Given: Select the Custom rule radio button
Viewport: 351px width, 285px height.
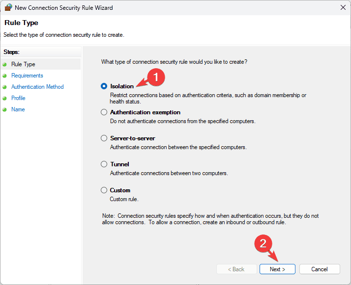Looking at the screenshot, I should point(104,190).
